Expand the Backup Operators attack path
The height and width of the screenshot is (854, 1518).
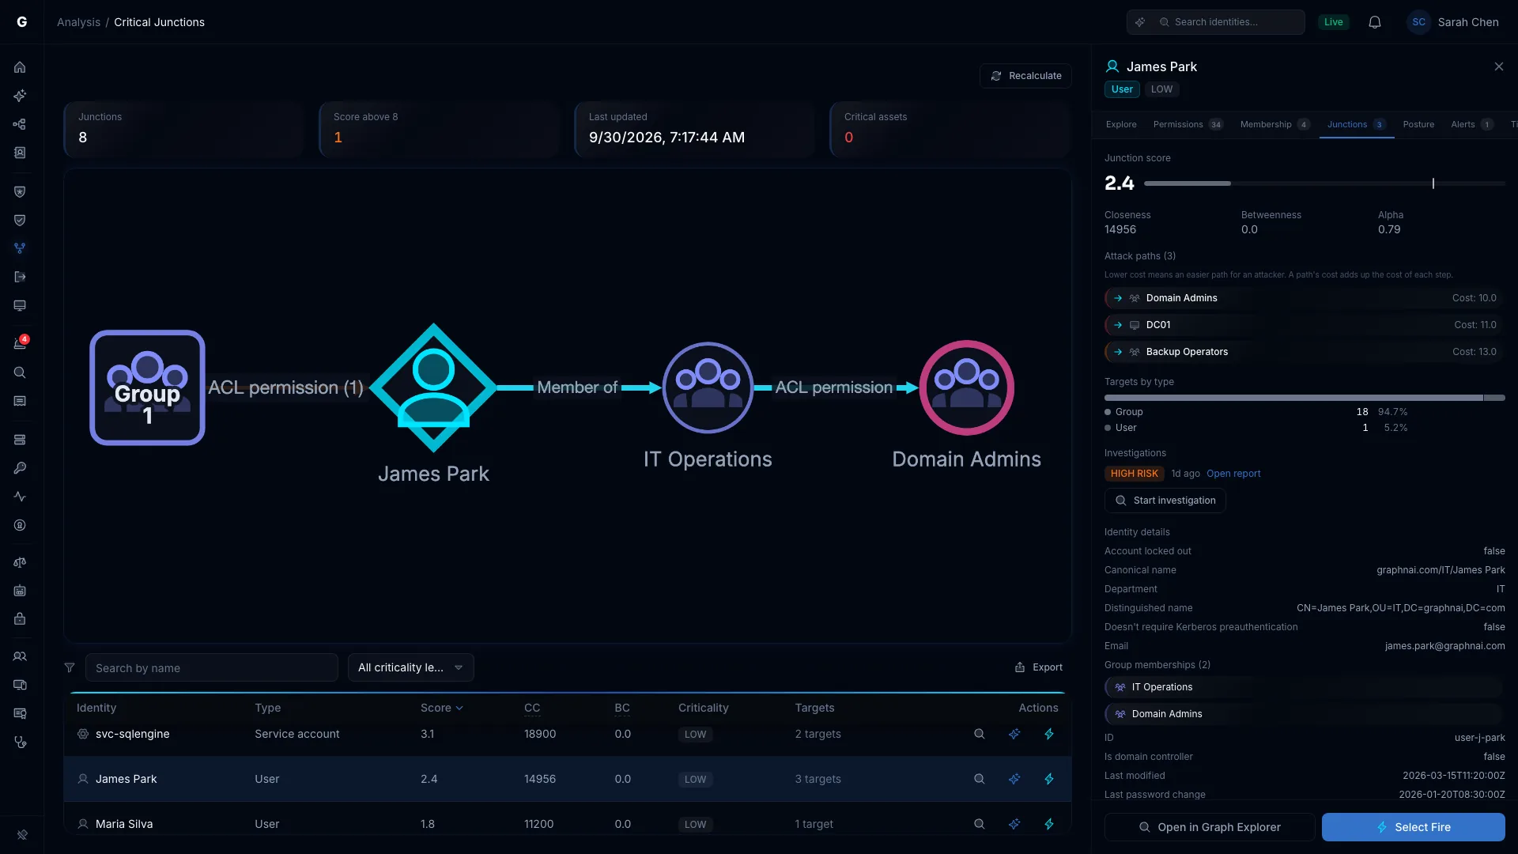click(x=1305, y=352)
